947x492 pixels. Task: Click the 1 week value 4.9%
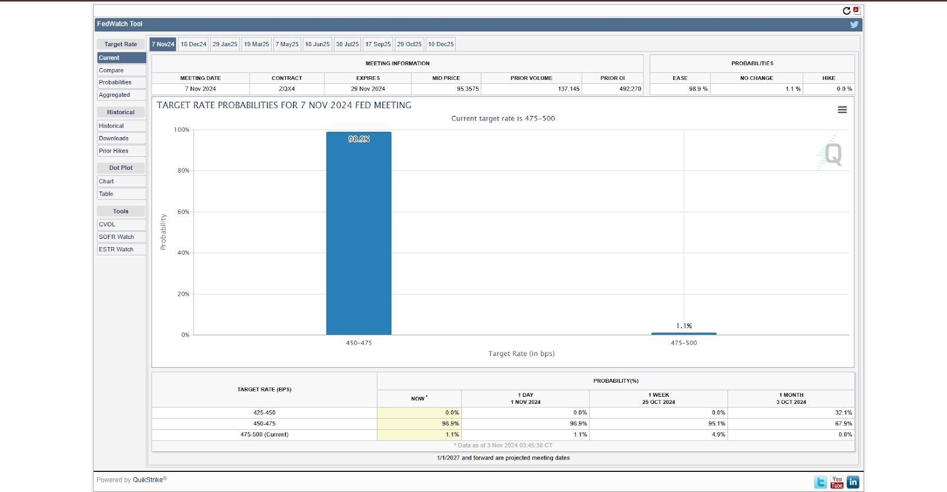pos(719,435)
